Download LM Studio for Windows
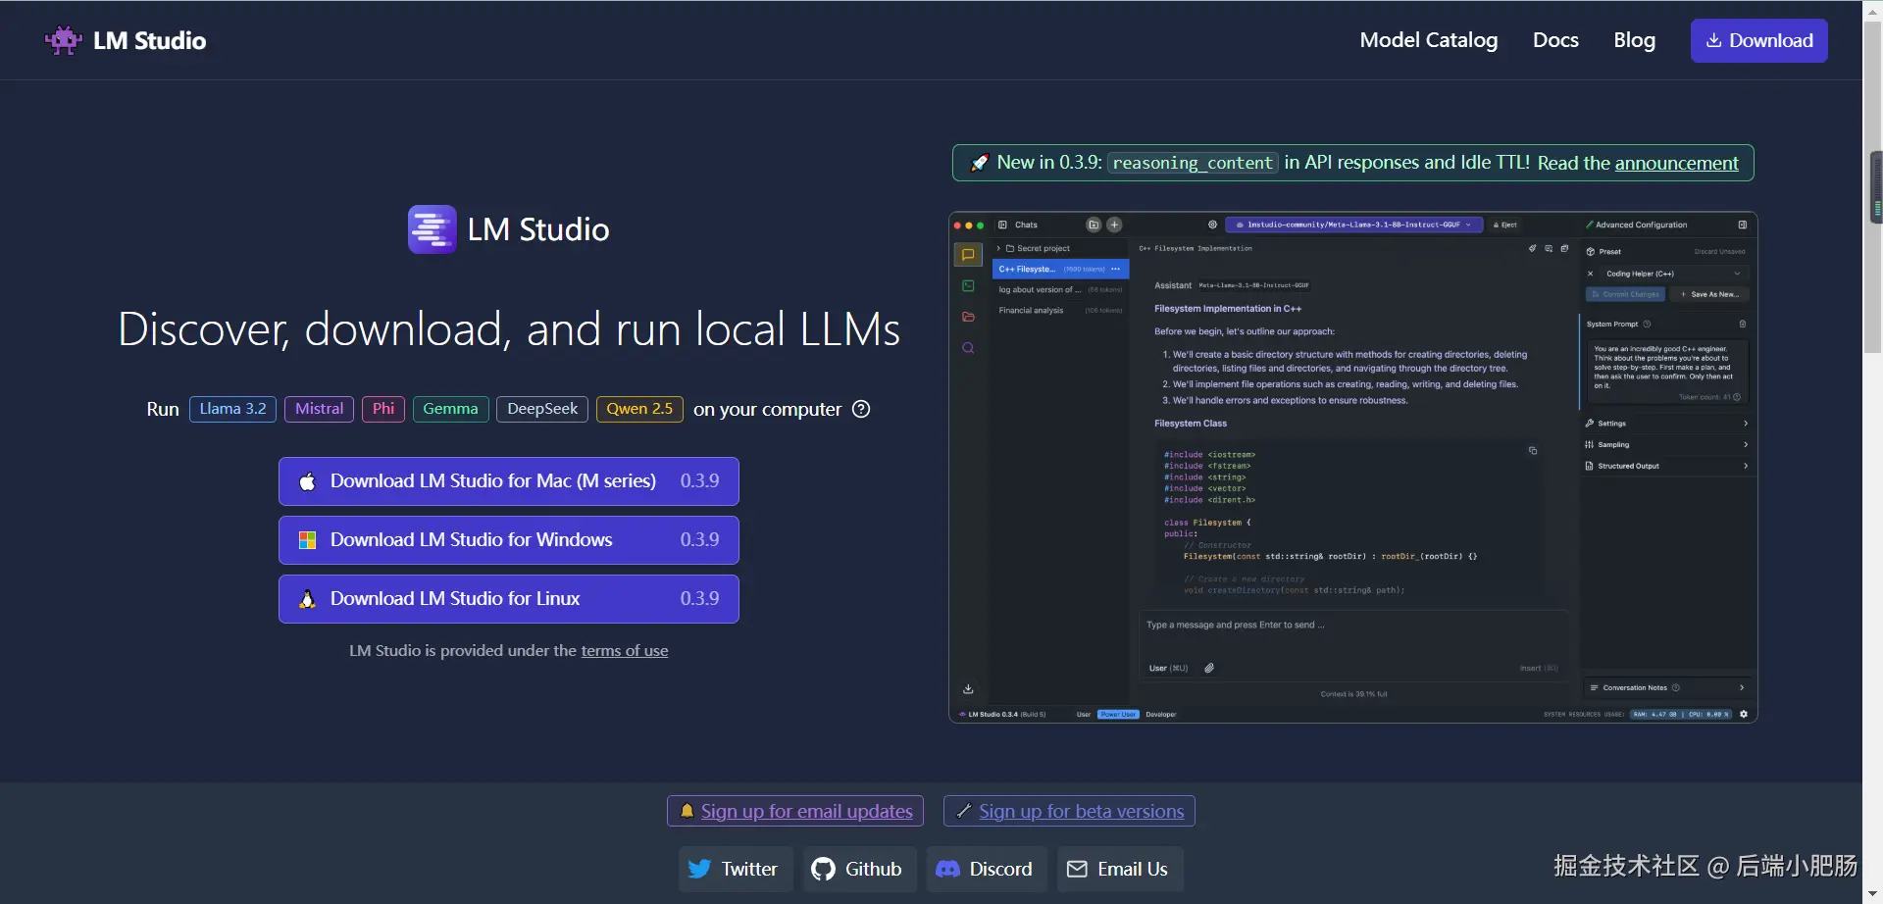 (509, 540)
